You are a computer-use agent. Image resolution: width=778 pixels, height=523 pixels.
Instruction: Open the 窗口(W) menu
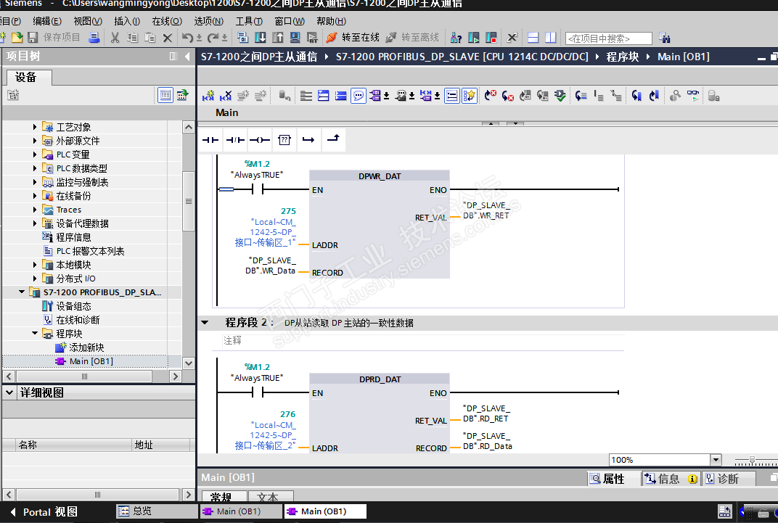(290, 21)
